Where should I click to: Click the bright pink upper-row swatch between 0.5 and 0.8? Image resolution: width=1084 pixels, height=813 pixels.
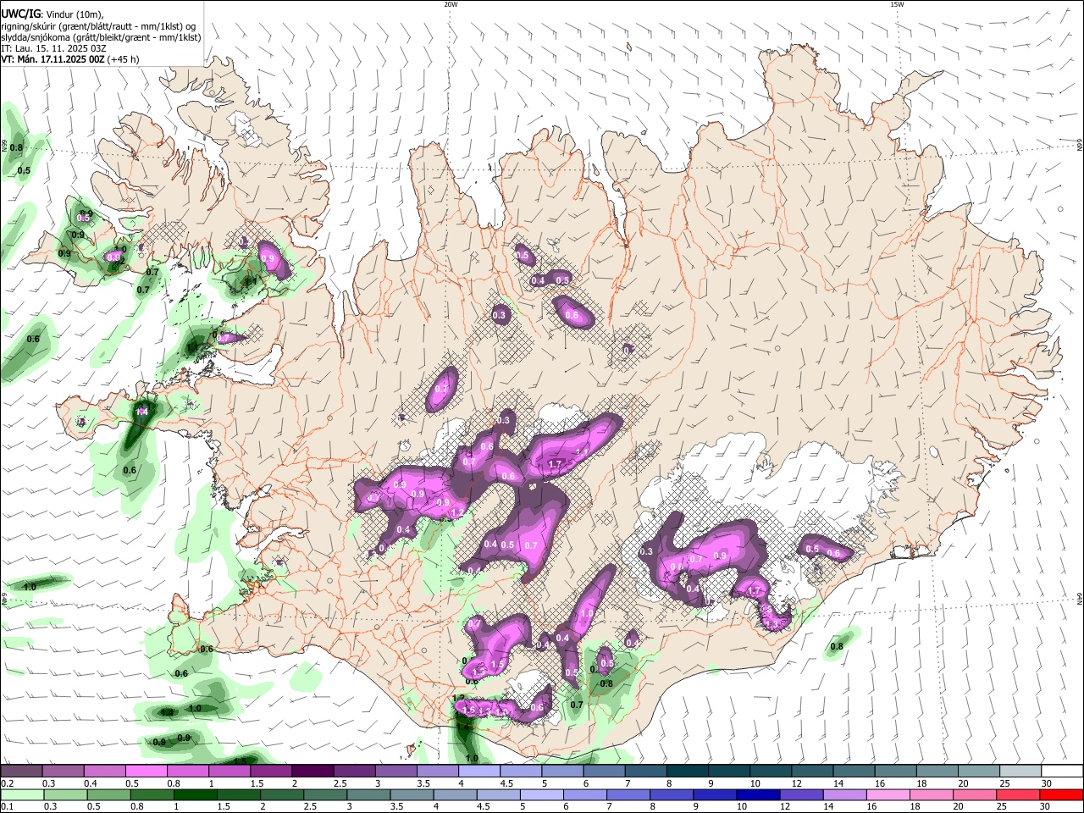pos(146,772)
